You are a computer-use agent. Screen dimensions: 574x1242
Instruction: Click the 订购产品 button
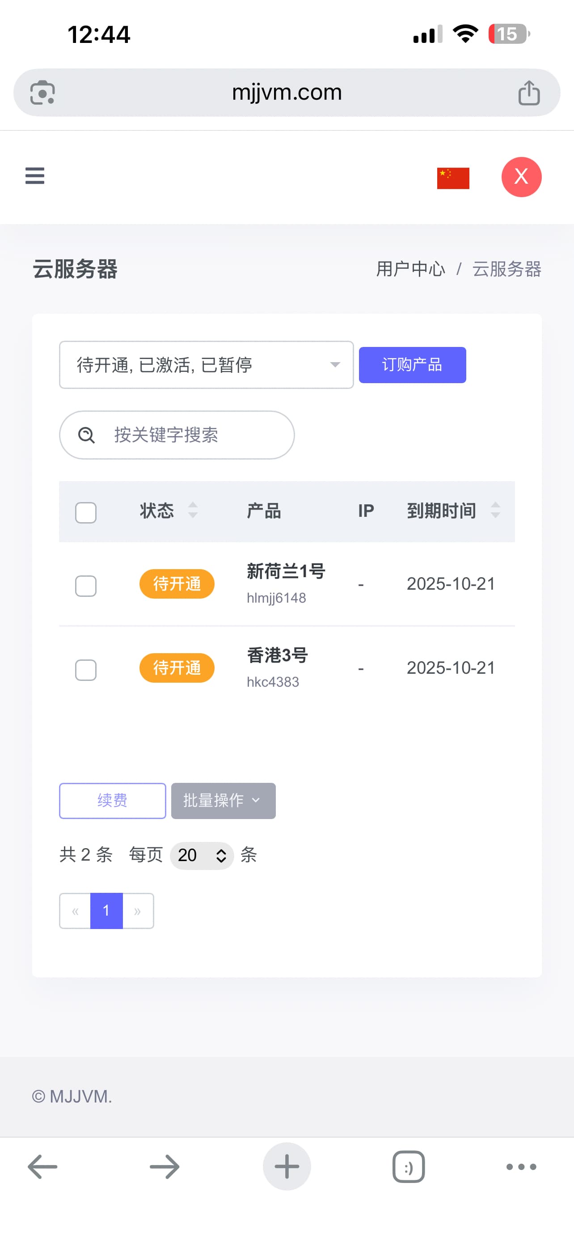click(x=412, y=365)
